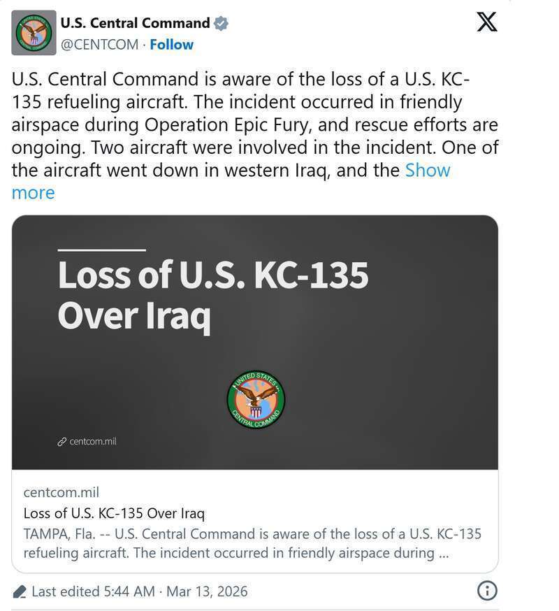Click the pencil edit icon
559x611 pixels.
point(20,591)
